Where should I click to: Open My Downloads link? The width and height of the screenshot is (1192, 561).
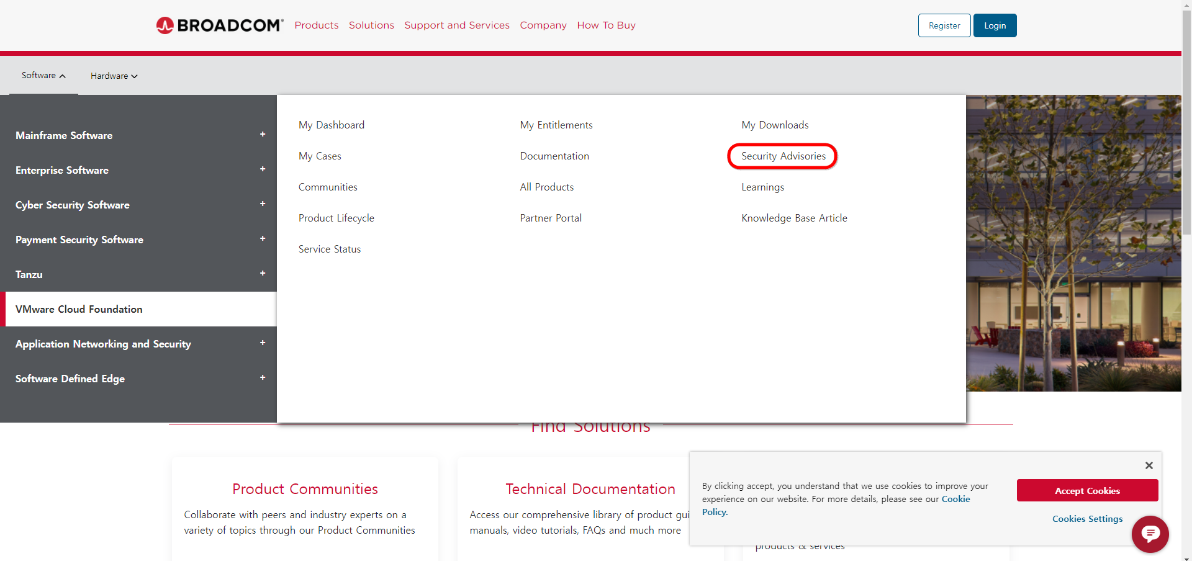[x=775, y=125]
